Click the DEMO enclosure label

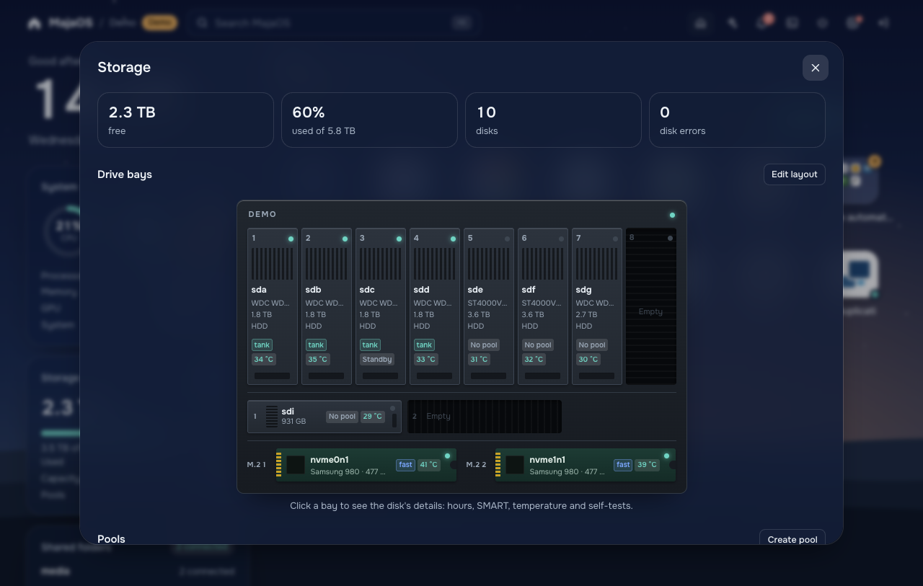point(262,215)
